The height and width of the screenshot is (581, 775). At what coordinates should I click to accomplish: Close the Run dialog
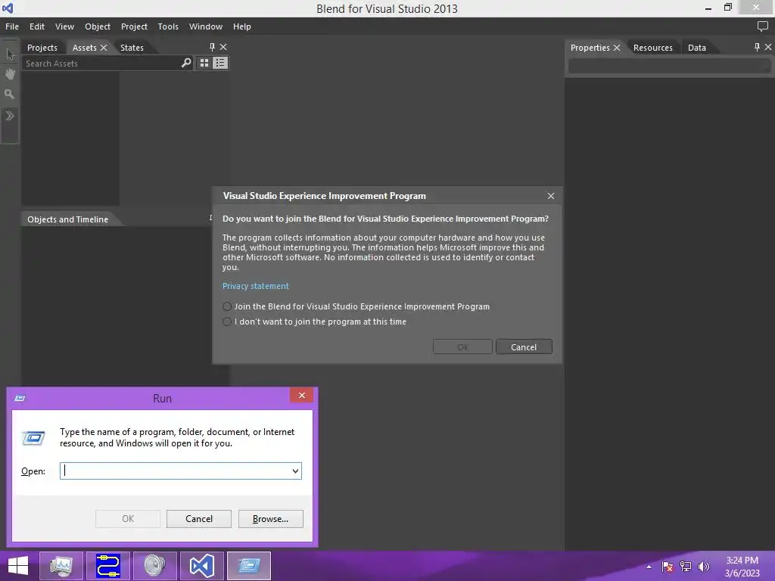(x=301, y=395)
